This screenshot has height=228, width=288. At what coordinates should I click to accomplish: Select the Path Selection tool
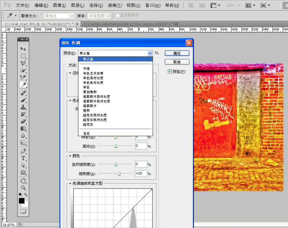[x=23, y=165]
